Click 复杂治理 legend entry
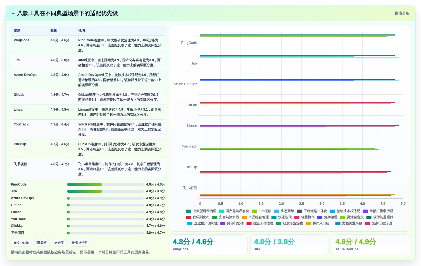The width and height of the screenshot is (421, 266). click(x=327, y=217)
